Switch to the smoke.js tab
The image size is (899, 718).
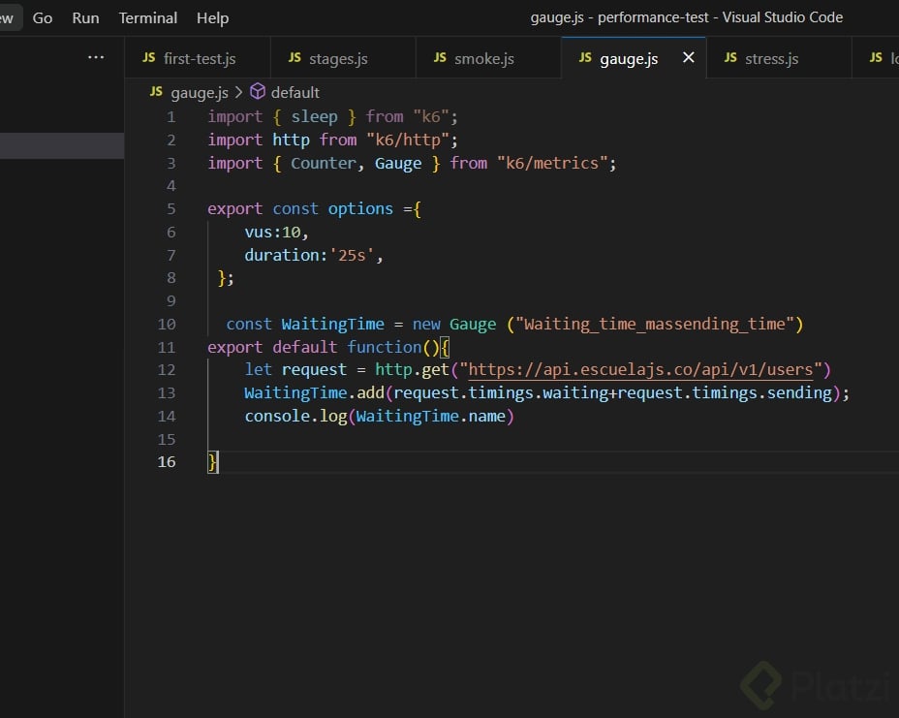488,58
